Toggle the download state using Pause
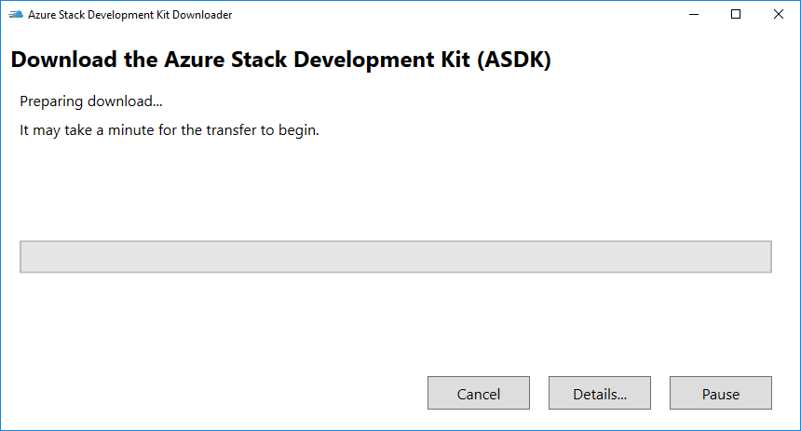 point(720,393)
